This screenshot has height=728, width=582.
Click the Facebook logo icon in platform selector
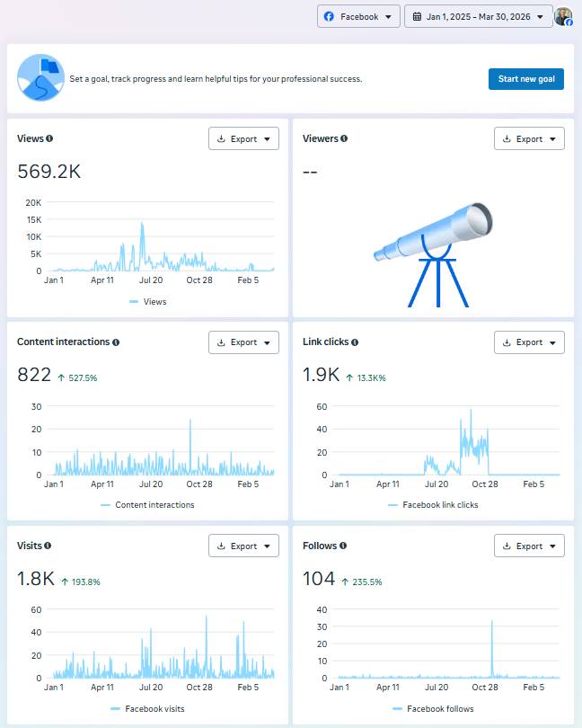pyautogui.click(x=329, y=17)
